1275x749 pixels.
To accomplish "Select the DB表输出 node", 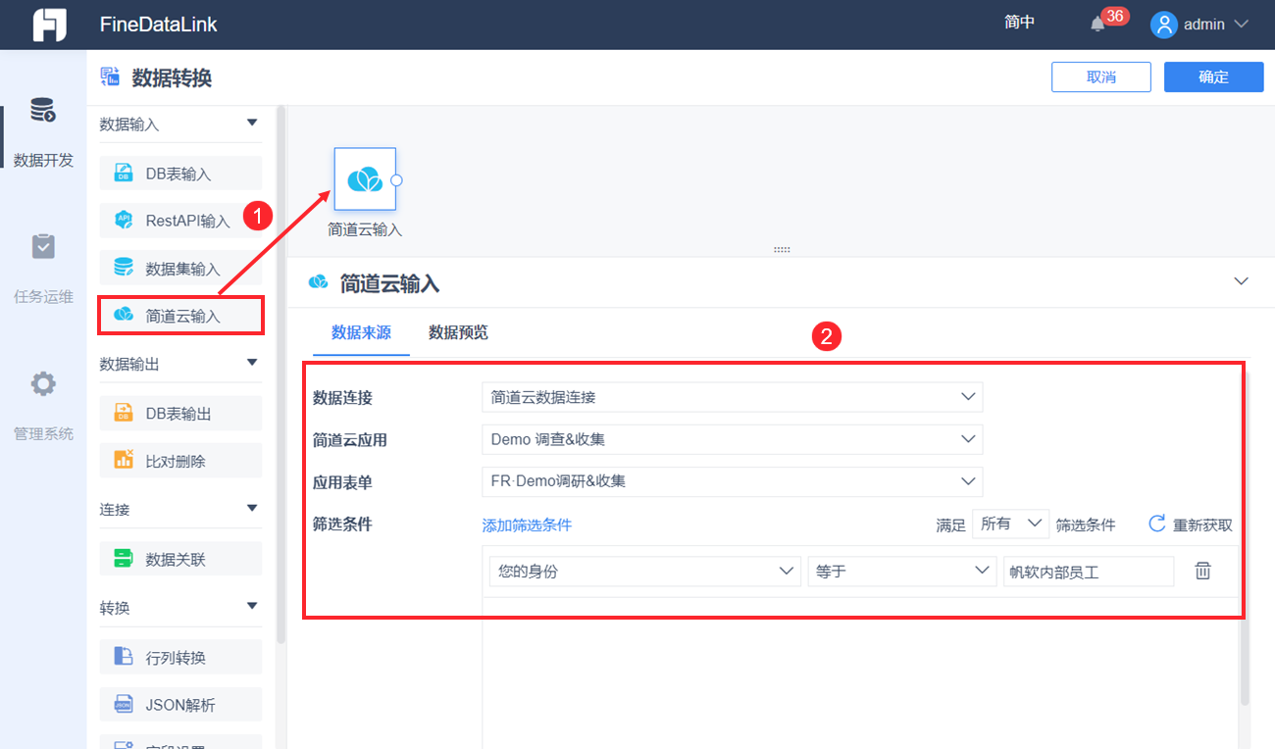I will click(180, 413).
